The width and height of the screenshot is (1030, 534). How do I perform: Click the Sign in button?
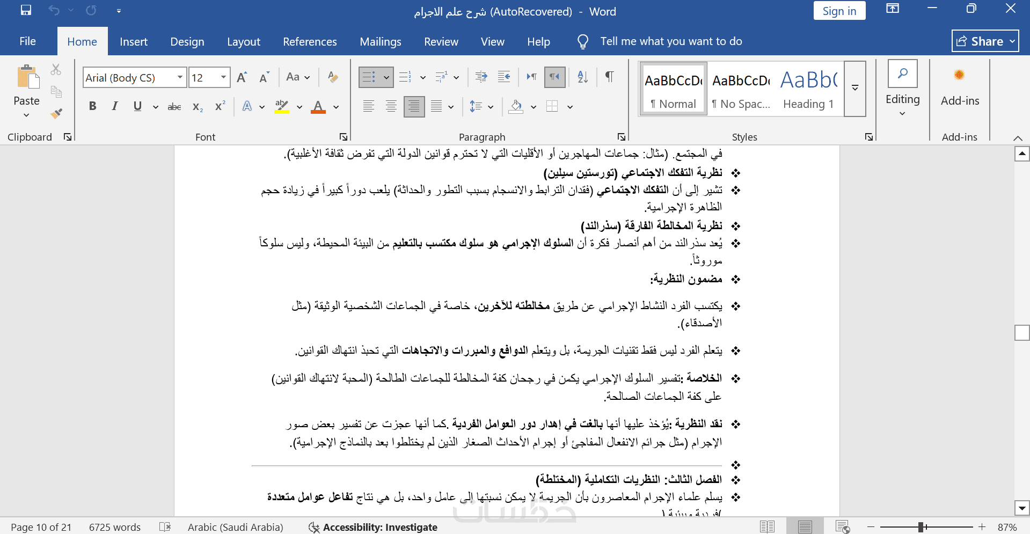pyautogui.click(x=839, y=11)
